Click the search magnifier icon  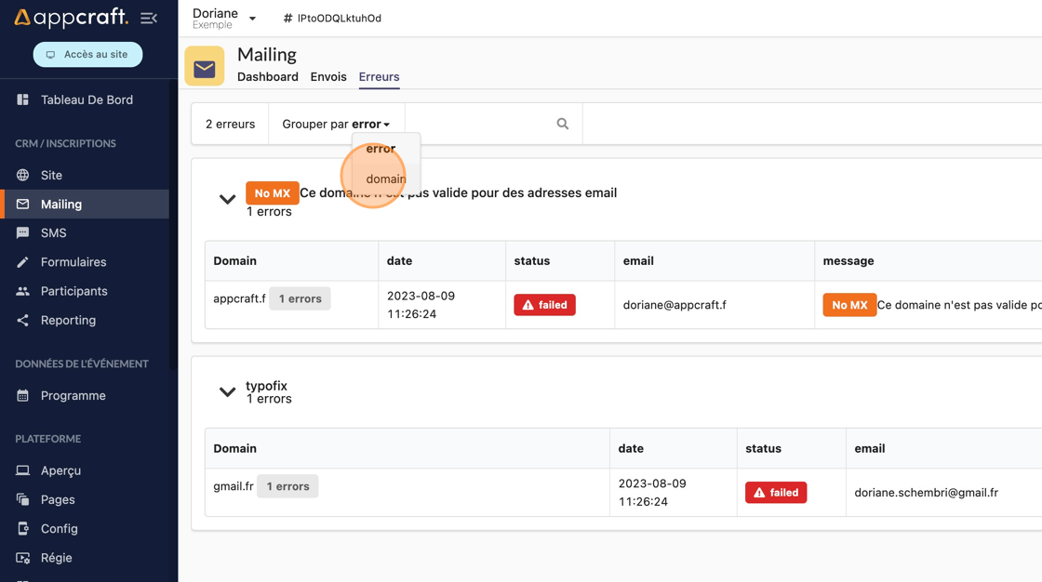562,124
